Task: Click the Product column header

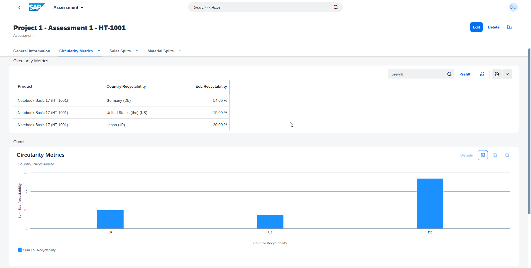Action: click(59, 87)
